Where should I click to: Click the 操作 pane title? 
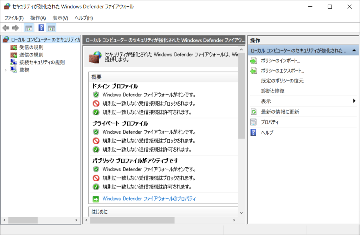(x=255, y=41)
